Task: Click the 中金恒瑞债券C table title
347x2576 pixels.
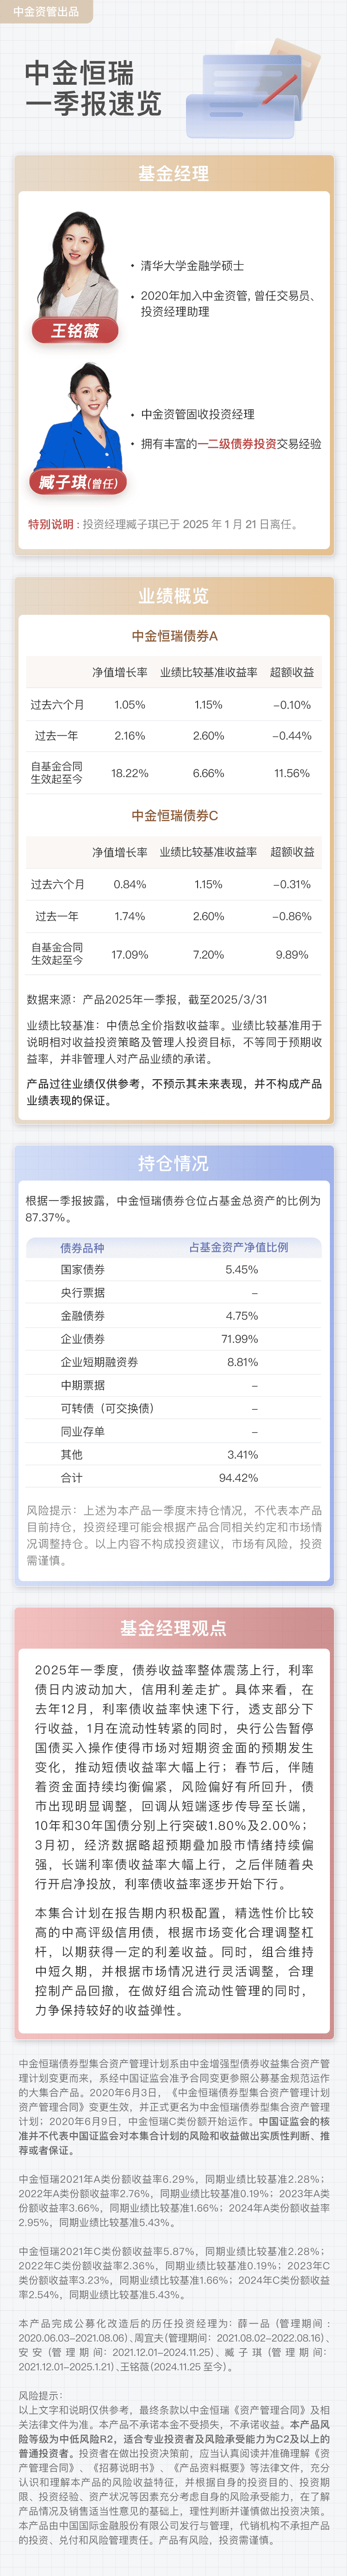Action: [174, 816]
